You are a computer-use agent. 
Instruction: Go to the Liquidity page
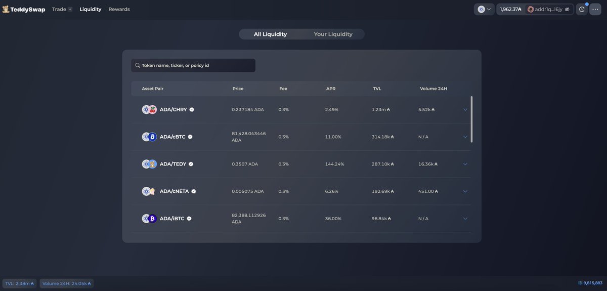(x=91, y=9)
